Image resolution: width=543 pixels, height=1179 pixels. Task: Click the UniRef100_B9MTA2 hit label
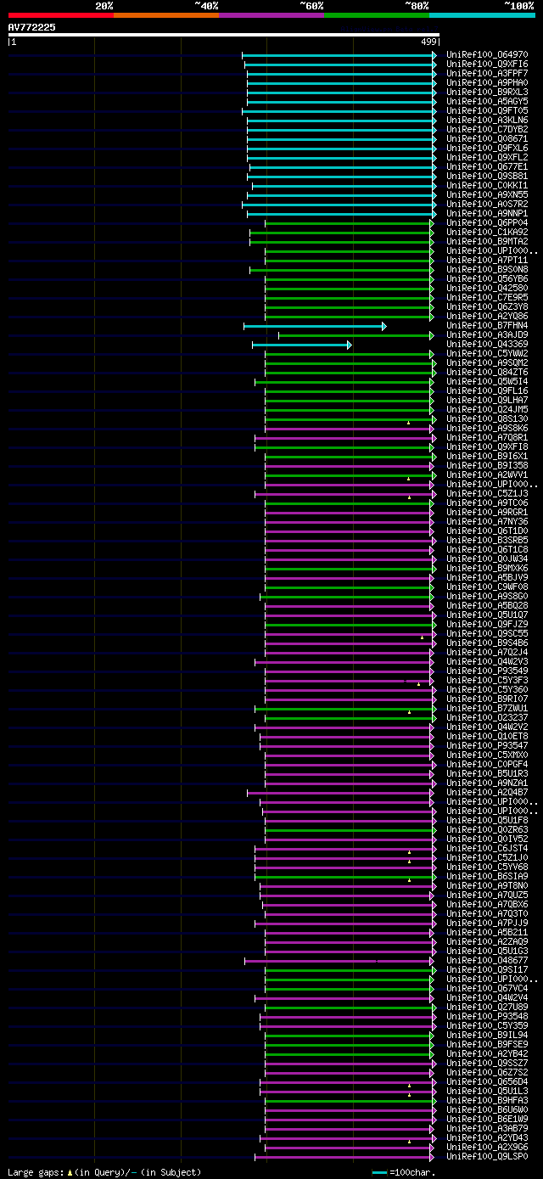[487, 242]
